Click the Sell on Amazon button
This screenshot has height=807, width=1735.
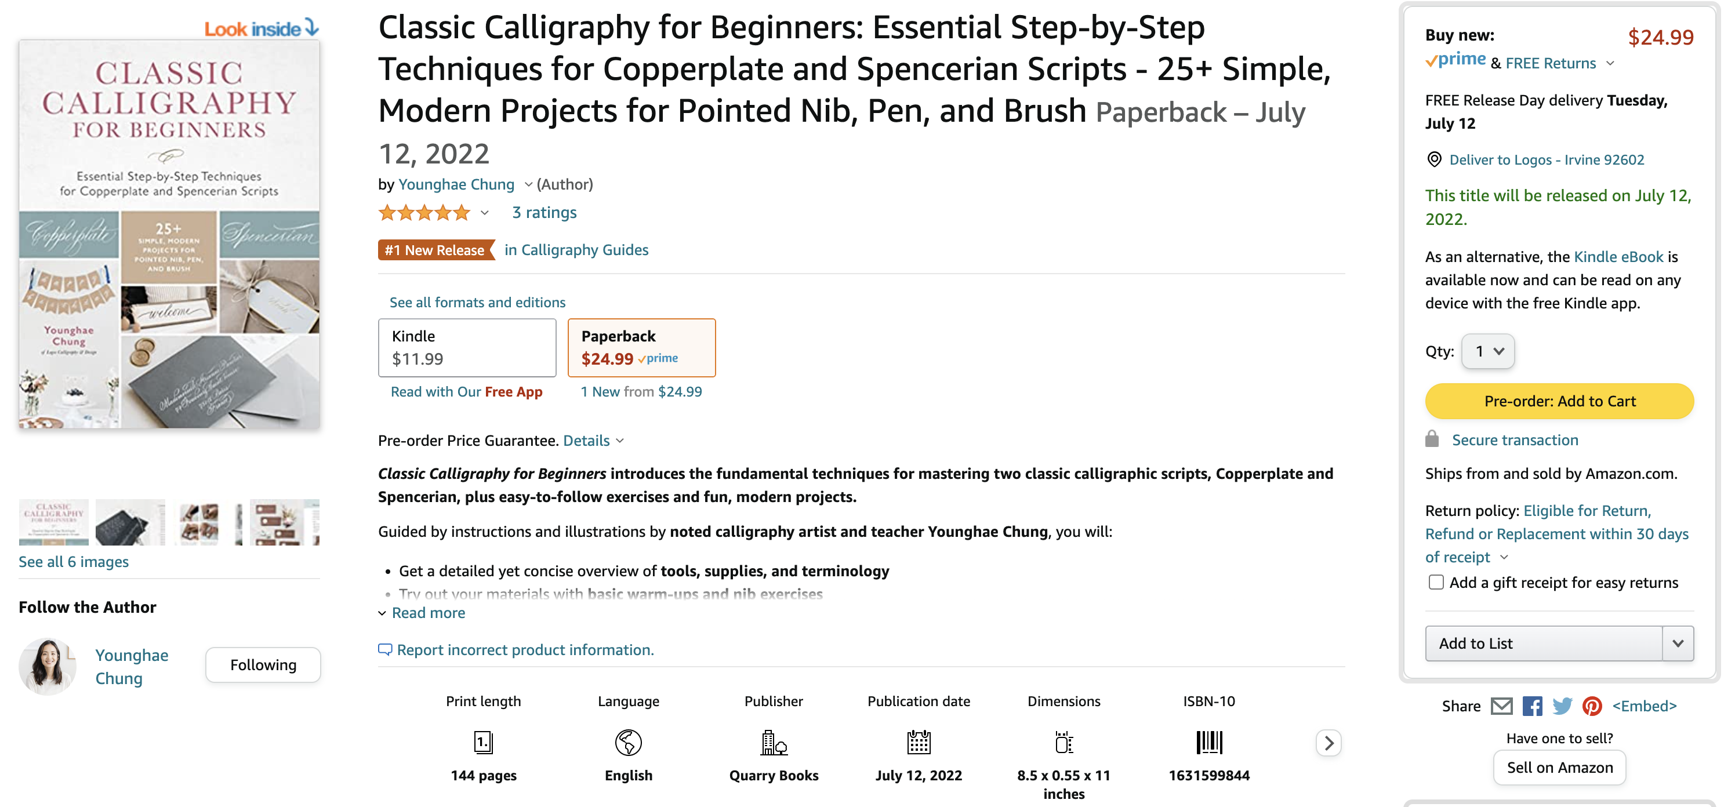tap(1559, 768)
